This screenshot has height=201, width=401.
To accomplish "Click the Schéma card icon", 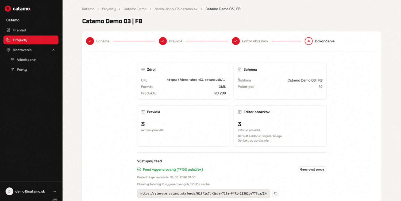I will point(240,70).
